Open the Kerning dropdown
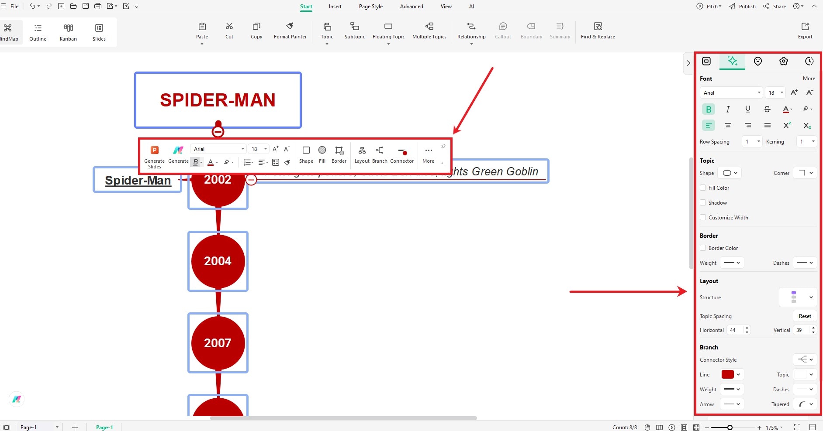 [806, 141]
